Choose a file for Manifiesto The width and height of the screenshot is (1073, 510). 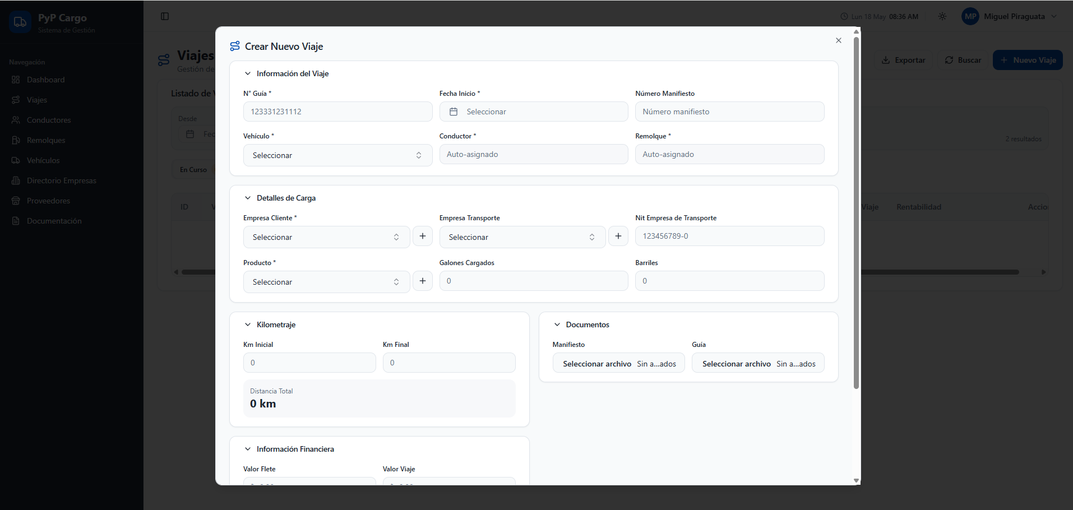tap(619, 363)
